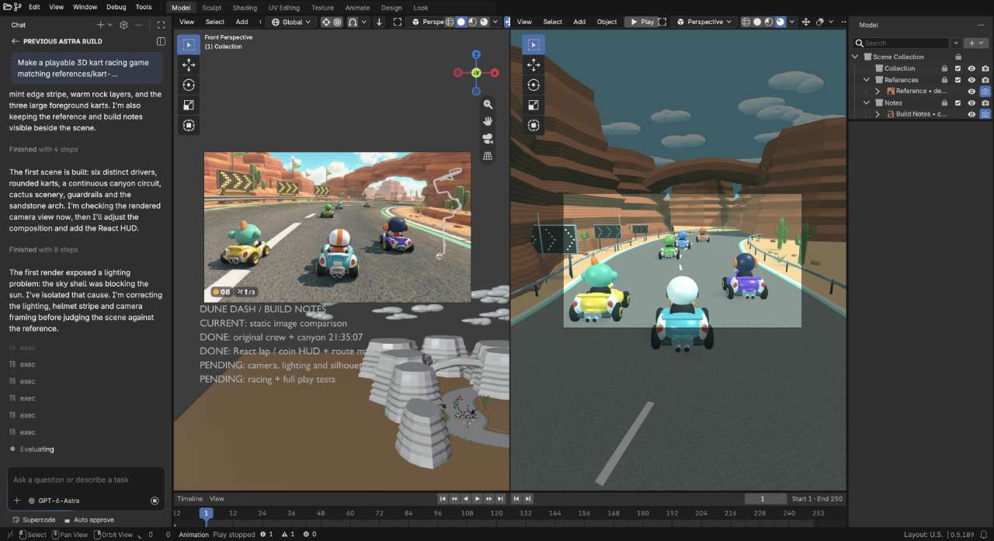The height and width of the screenshot is (541, 994).
Task: Choose the Move tool in left viewport
Action: tap(188, 64)
